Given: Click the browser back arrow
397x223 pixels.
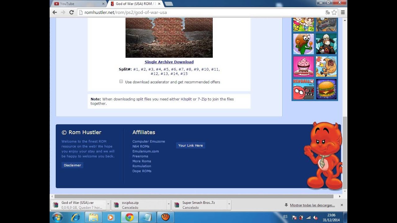Looking at the screenshot, I should (x=55, y=12).
